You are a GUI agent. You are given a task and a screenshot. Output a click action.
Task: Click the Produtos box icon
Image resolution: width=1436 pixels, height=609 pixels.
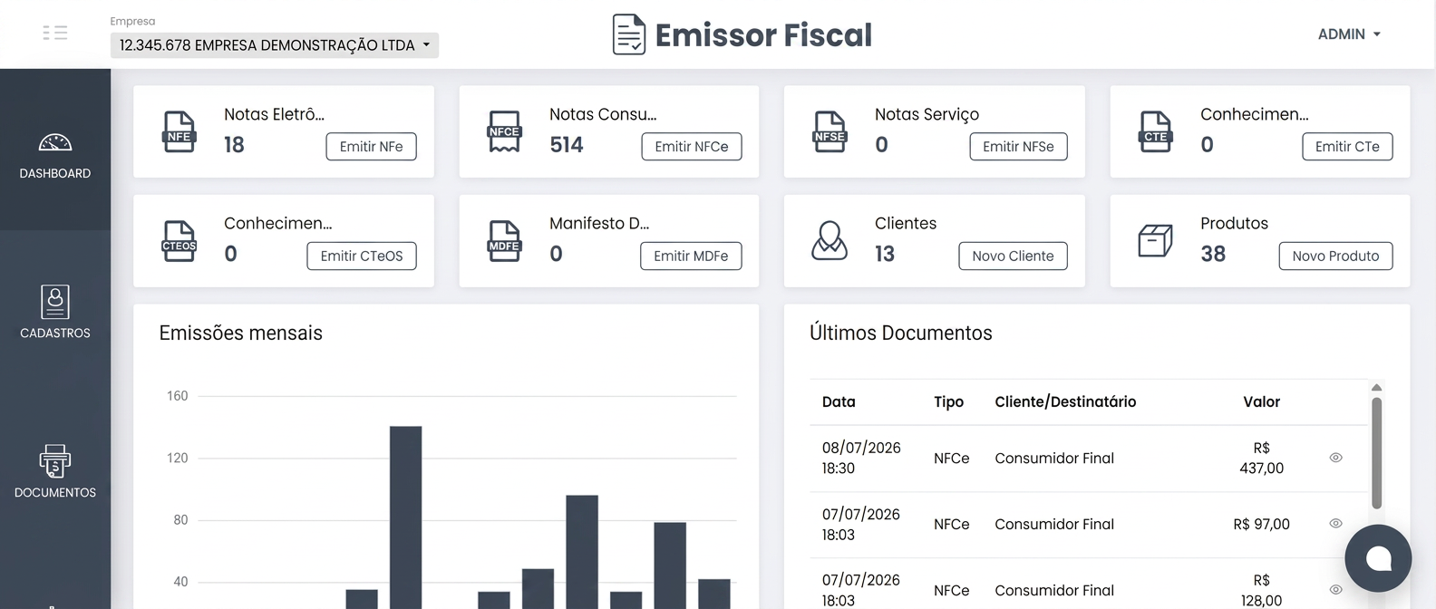[1155, 241]
